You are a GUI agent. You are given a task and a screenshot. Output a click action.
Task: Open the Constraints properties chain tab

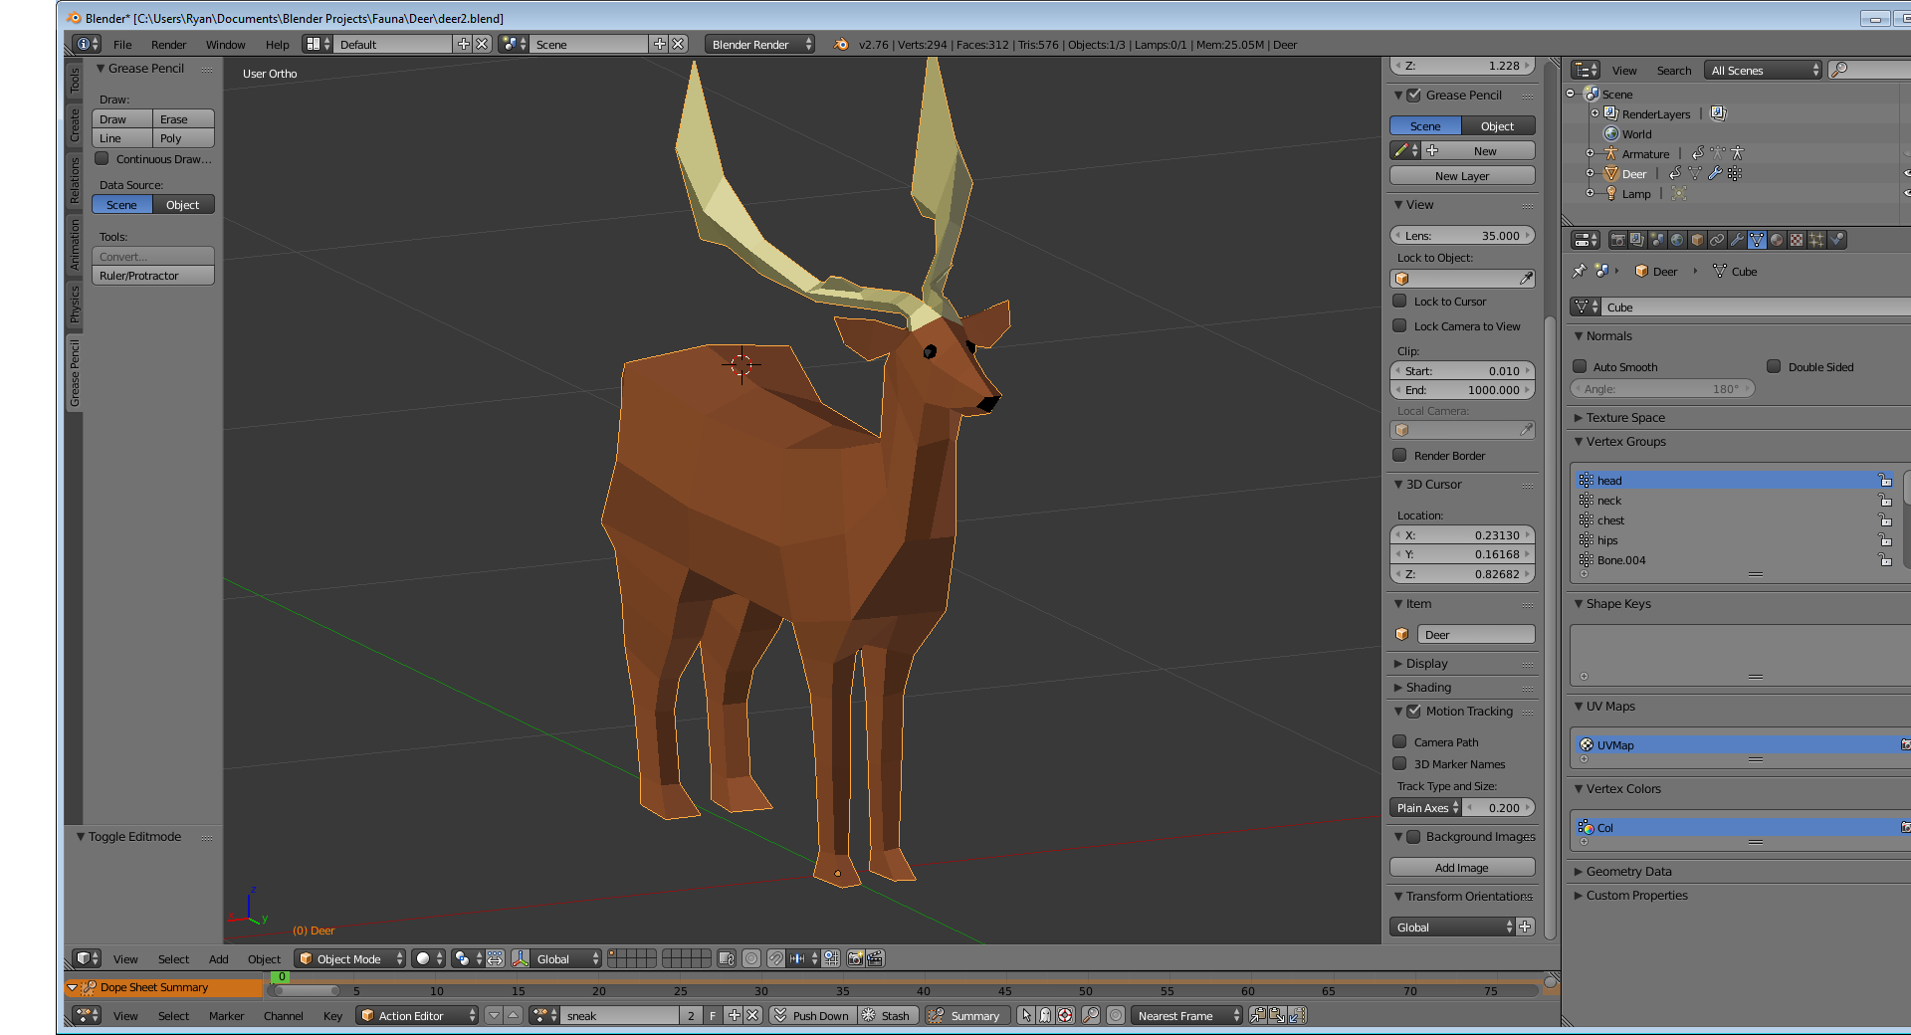click(x=1717, y=240)
